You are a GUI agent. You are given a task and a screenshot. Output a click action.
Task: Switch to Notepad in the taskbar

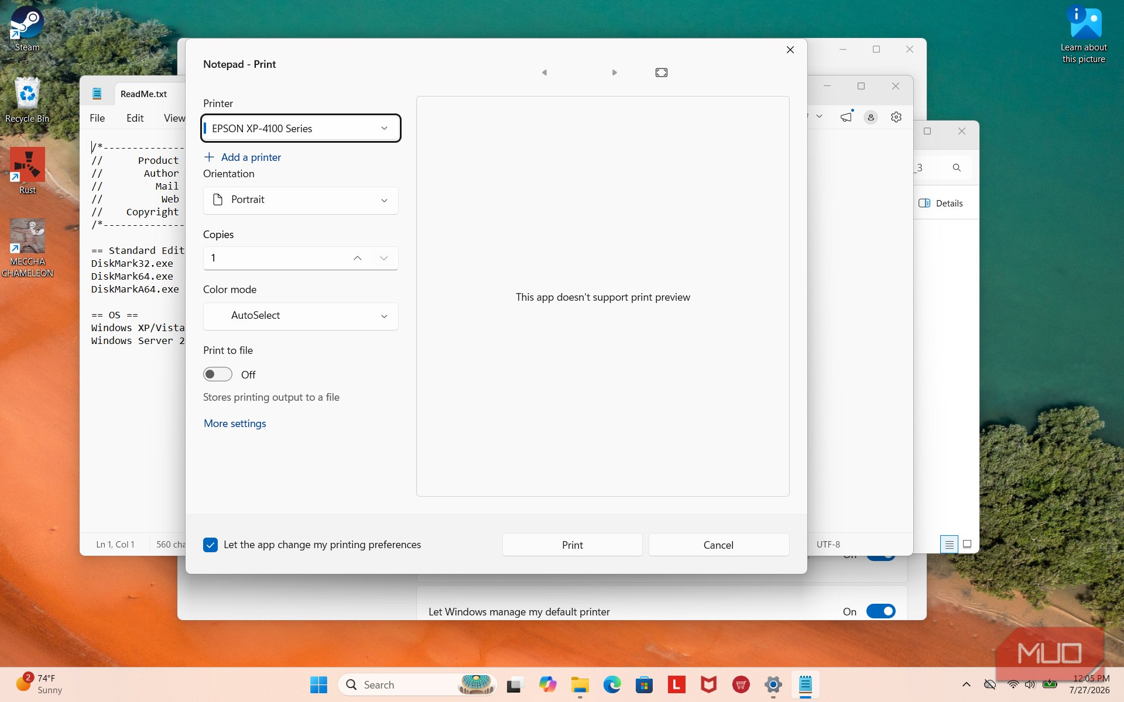click(x=806, y=684)
